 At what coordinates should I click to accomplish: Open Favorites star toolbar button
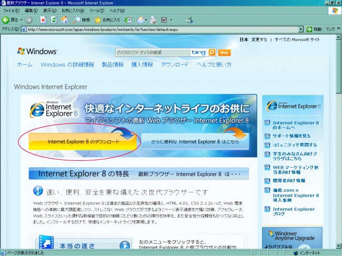click(107, 20)
